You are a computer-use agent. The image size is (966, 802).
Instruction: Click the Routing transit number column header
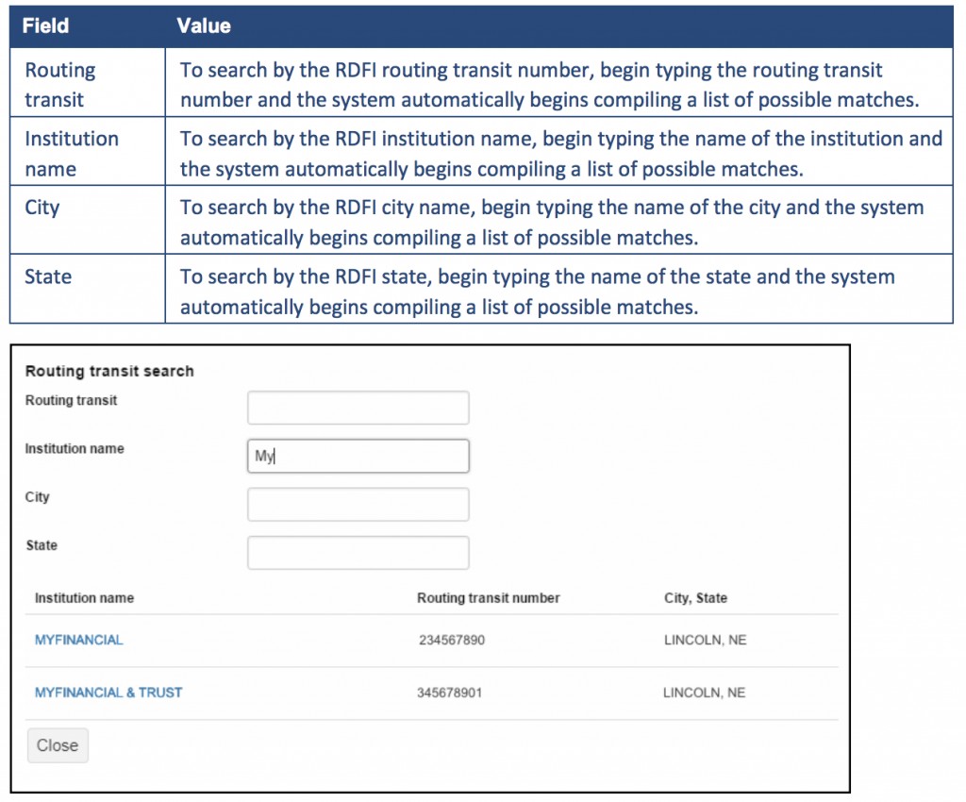(488, 598)
